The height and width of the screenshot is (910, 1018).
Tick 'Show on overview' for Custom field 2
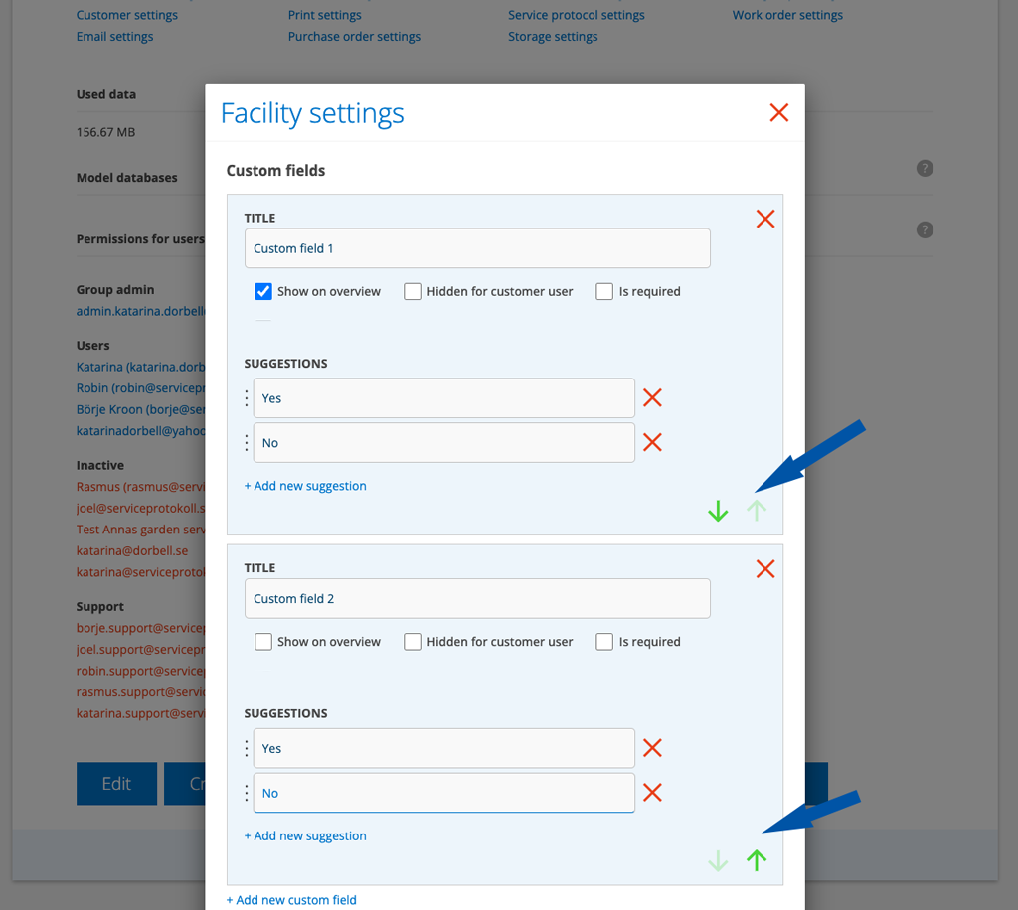pos(263,642)
